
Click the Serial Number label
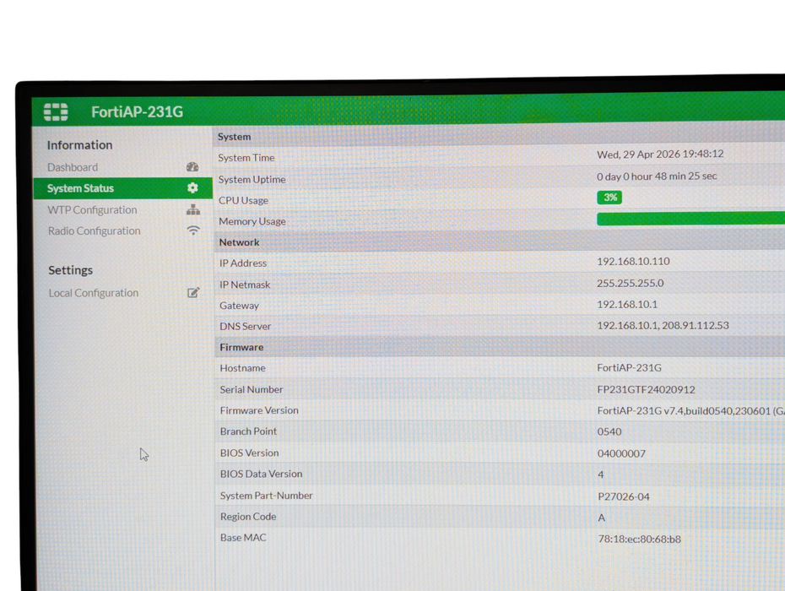[x=252, y=389]
